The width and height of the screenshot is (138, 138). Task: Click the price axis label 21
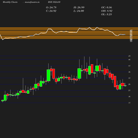click(129, 91)
